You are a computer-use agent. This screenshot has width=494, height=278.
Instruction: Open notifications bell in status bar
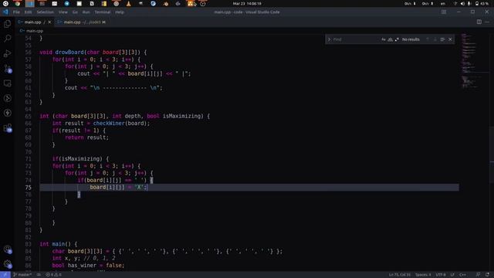(x=487, y=275)
